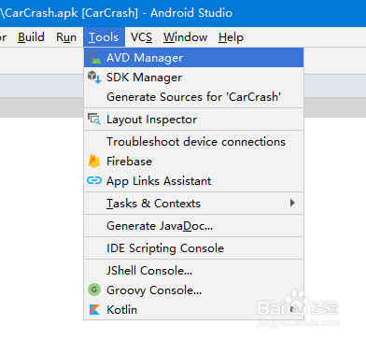Select the Kotlin menu entry
Screen dimensions: 366x339
(x=193, y=310)
